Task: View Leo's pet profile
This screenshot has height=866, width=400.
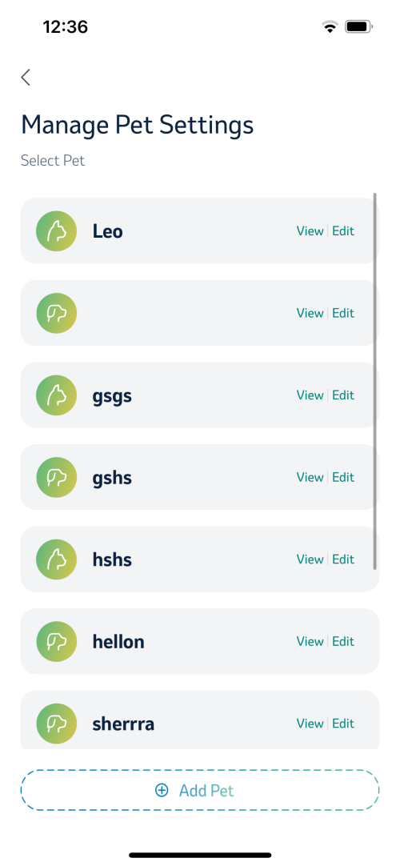Action: (310, 231)
